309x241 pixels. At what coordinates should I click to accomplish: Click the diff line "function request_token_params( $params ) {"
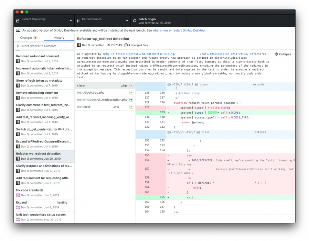(x=215, y=103)
